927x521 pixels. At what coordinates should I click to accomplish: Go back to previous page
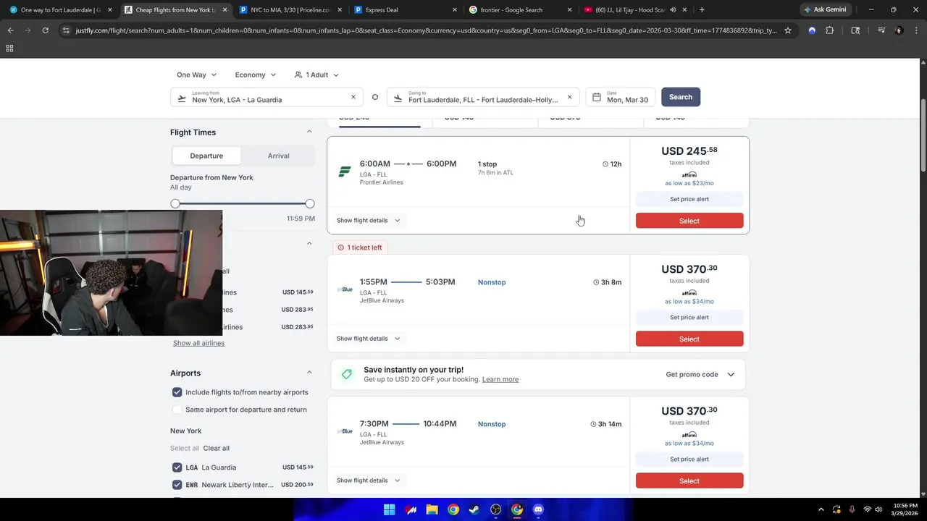(10, 30)
